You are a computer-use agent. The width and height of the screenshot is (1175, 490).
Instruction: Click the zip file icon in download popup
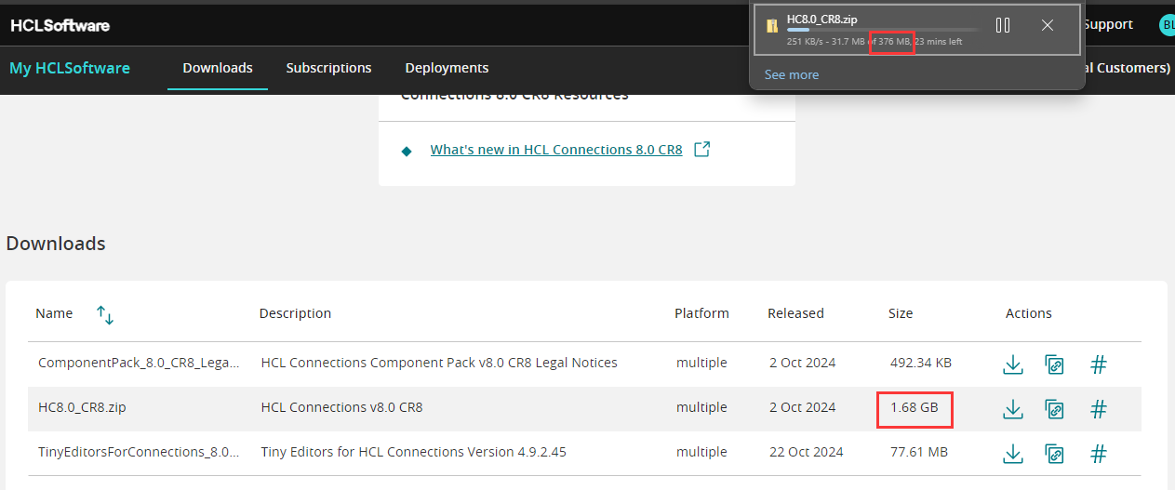pyautogui.click(x=772, y=25)
